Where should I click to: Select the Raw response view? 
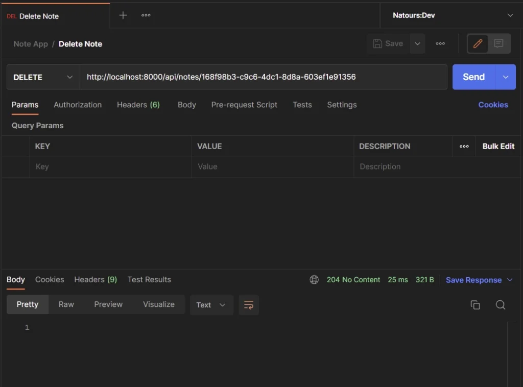[x=66, y=304]
